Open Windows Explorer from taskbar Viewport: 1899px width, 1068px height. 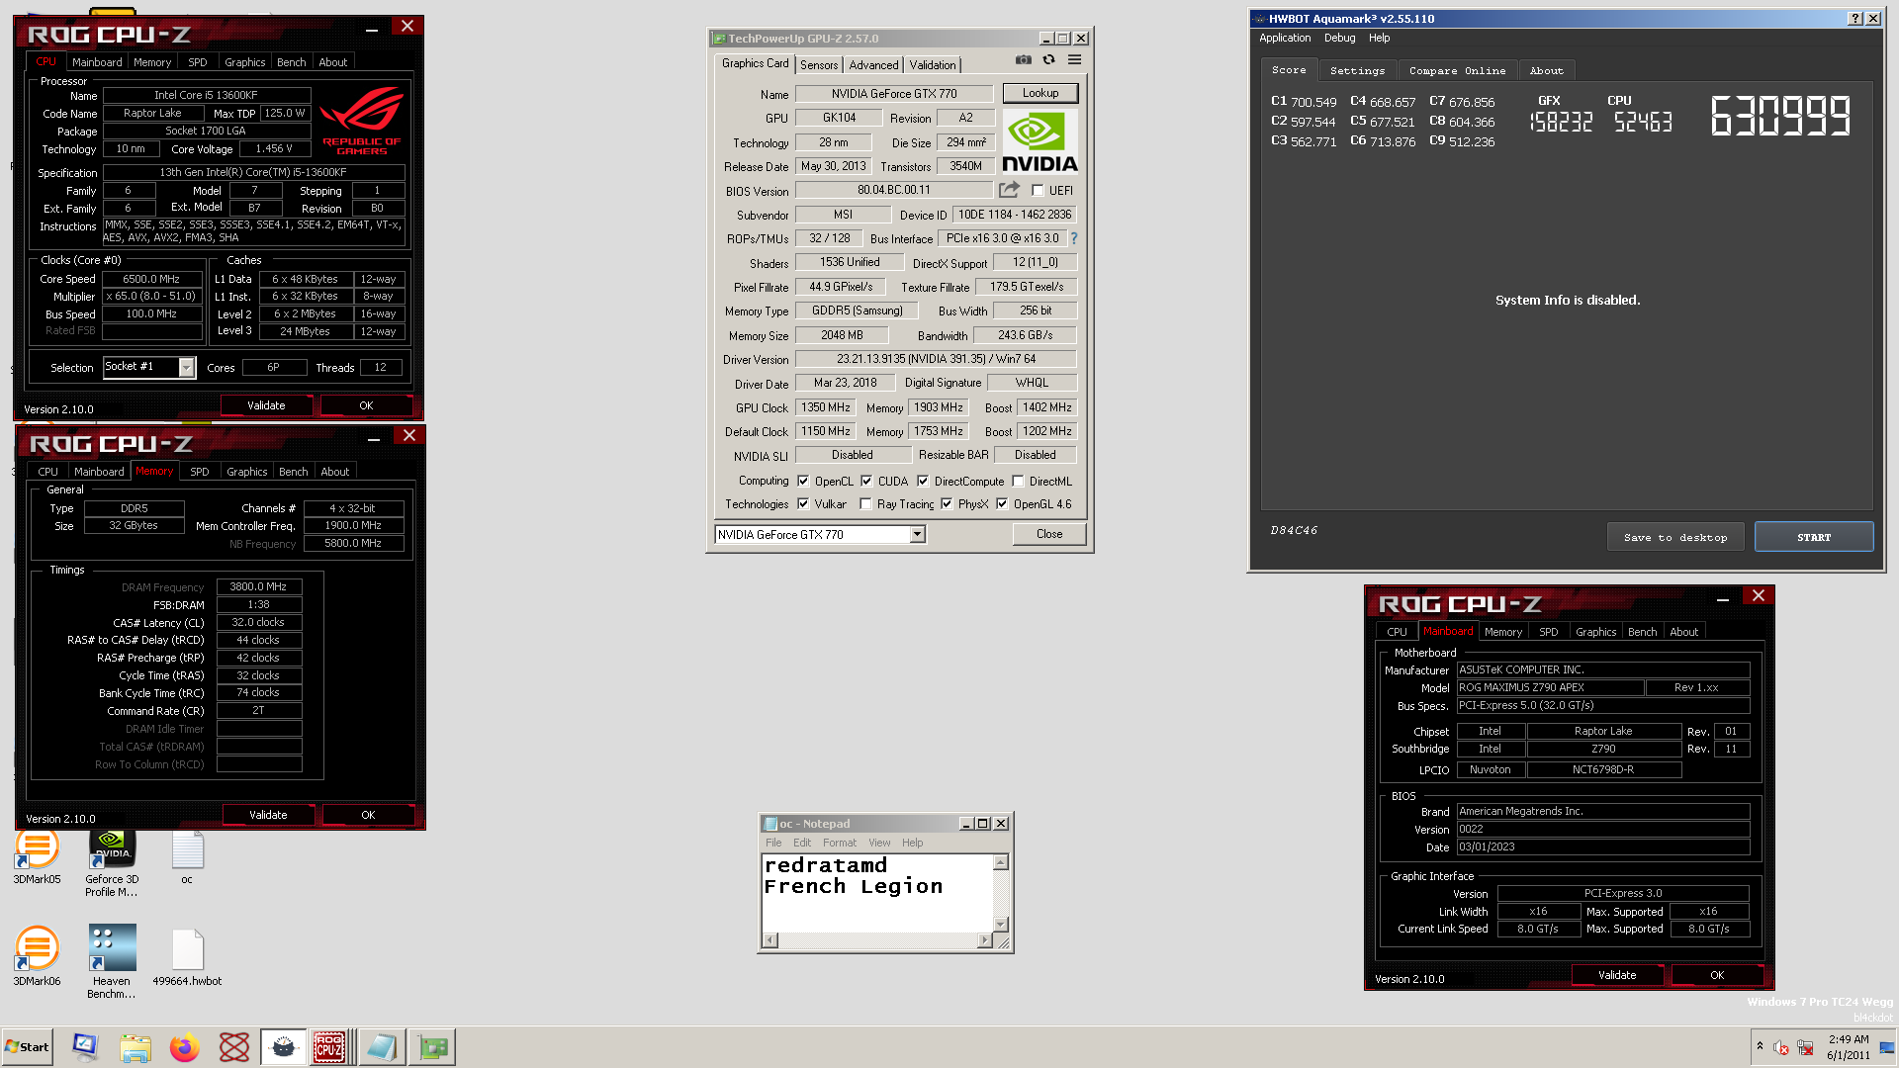coord(136,1047)
